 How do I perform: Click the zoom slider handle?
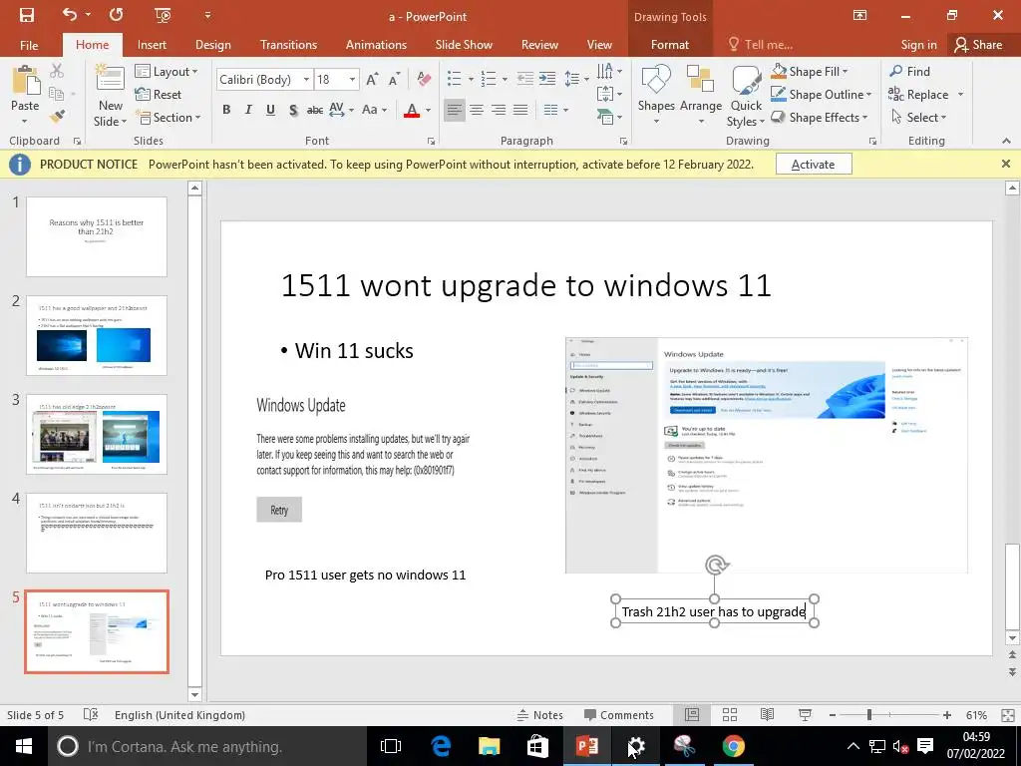pos(869,714)
